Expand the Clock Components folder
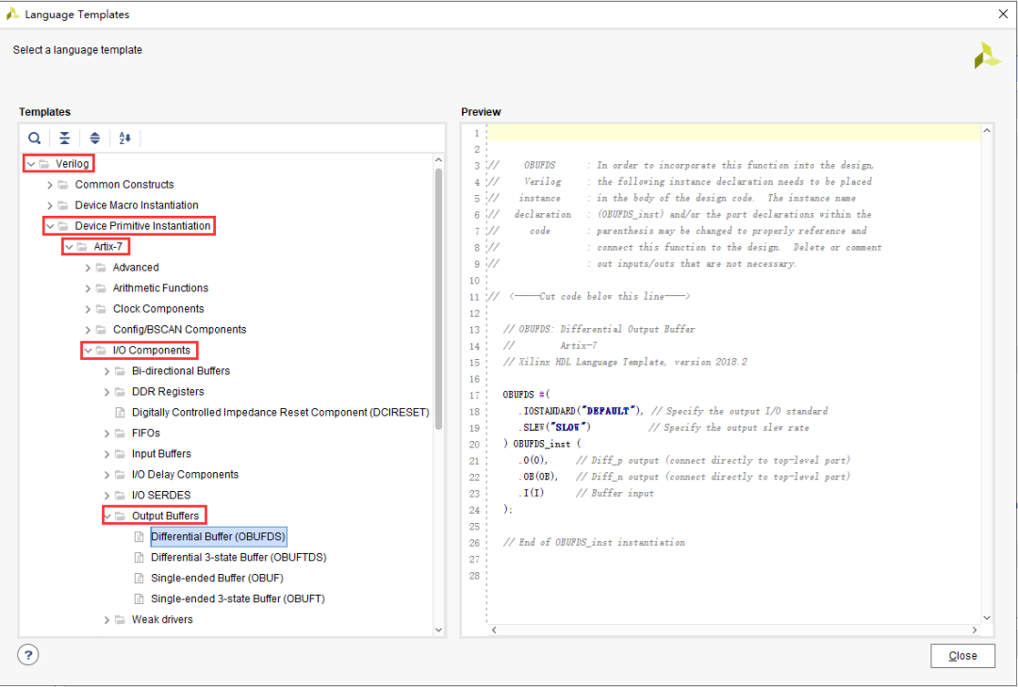This screenshot has height=687, width=1018. tap(88, 309)
